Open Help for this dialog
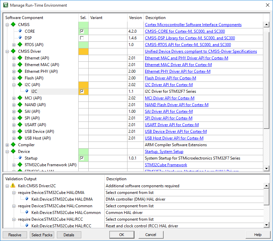The height and width of the screenshot is (241, 273). pos(258,235)
